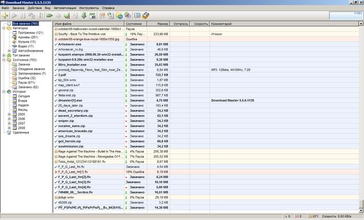Click the blue window panel toolbar icon

tap(137, 15)
